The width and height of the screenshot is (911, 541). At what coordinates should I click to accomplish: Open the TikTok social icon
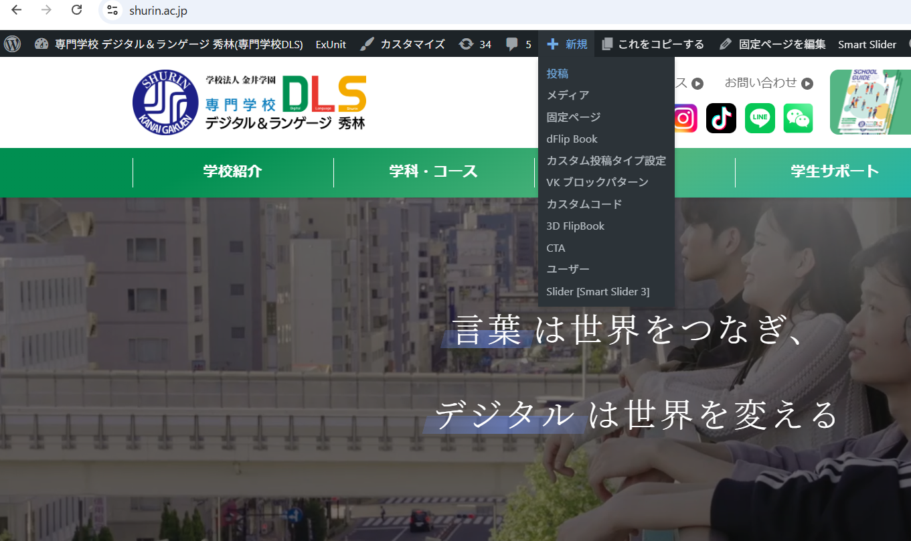pyautogui.click(x=721, y=119)
